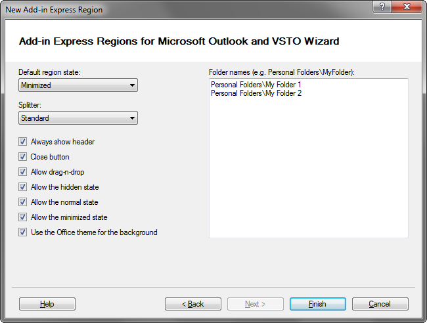The image size is (427, 323).
Task: Click the Personal Folders\My Folder 2 entry
Action: [x=256, y=93]
